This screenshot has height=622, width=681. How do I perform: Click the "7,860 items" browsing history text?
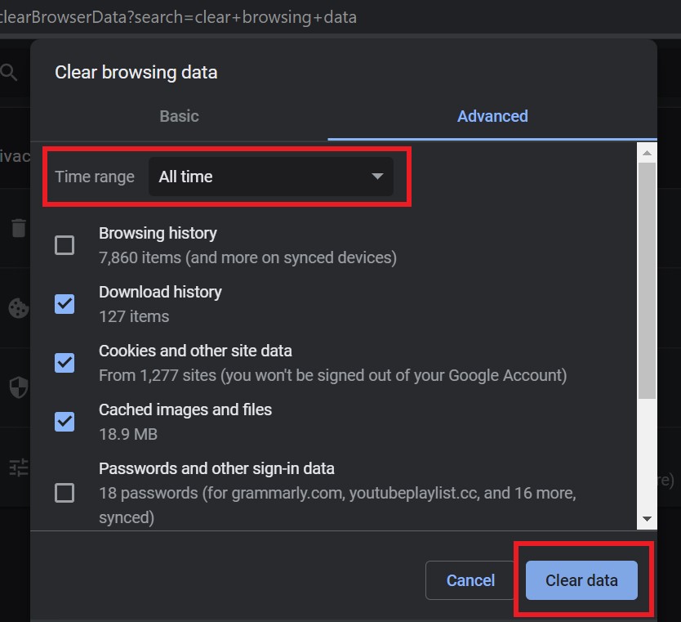[x=247, y=257]
